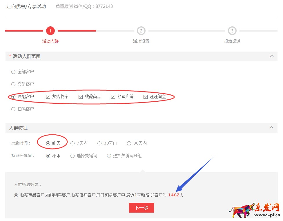Toggle the 收藏商品 checkbox
Screen dimensions: 283x221
point(81,97)
